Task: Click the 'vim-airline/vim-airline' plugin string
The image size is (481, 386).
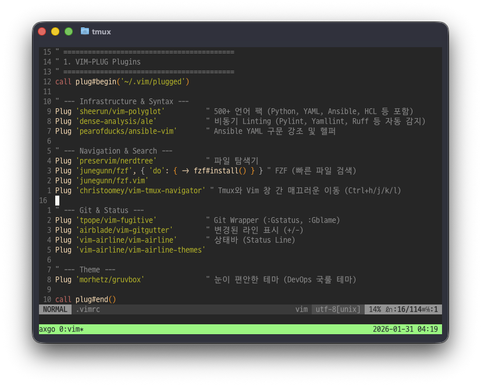Action: pos(126,240)
